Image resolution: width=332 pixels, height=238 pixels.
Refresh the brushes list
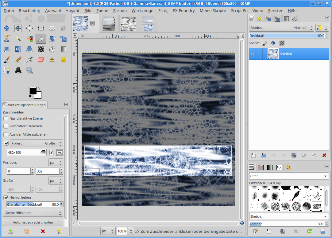tap(309, 231)
